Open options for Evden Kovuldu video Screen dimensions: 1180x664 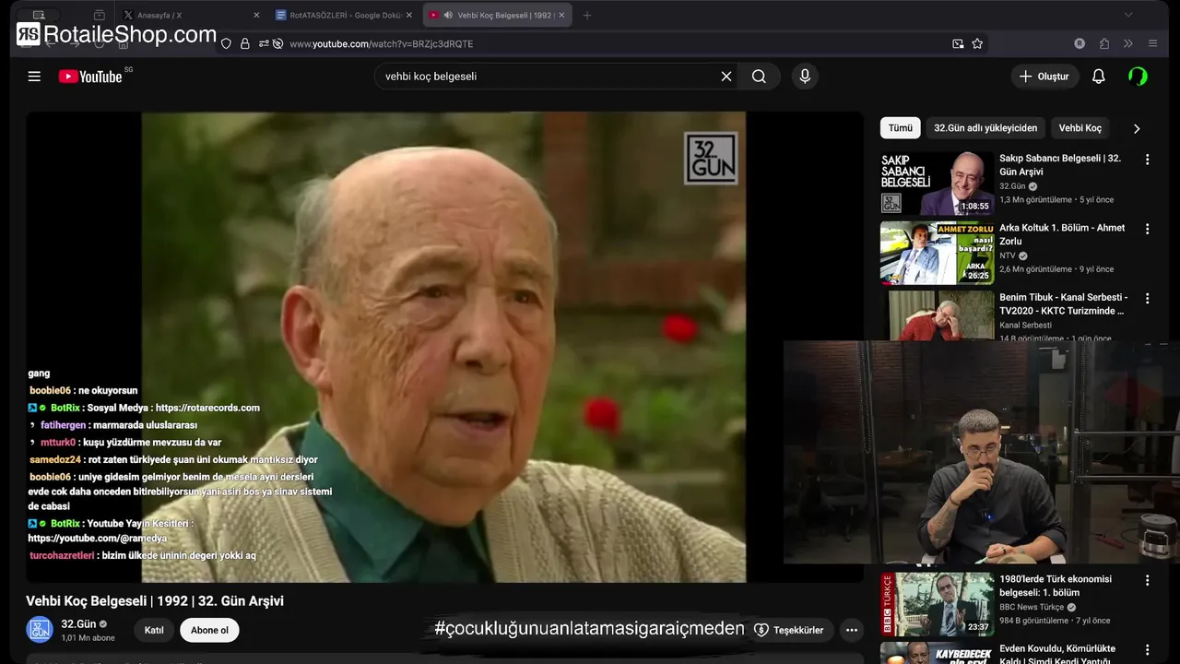point(1148,649)
